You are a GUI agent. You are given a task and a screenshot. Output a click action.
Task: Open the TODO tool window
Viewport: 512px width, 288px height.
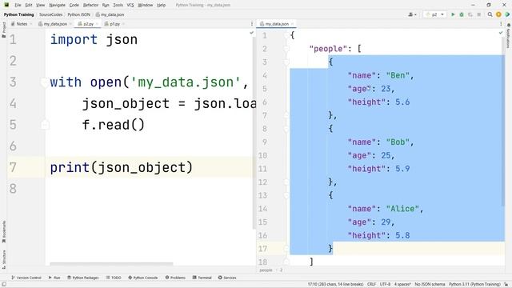(114, 278)
